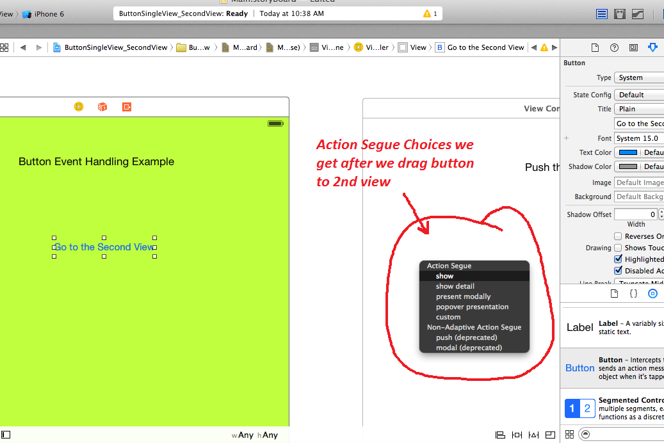Screen dimensions: 664x443
Task: Choose 'present modally' segue option
Action: coord(463,296)
